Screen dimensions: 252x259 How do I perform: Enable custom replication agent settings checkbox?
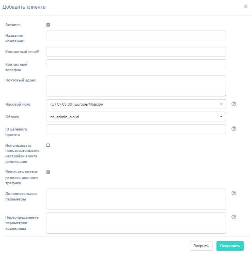click(x=48, y=145)
